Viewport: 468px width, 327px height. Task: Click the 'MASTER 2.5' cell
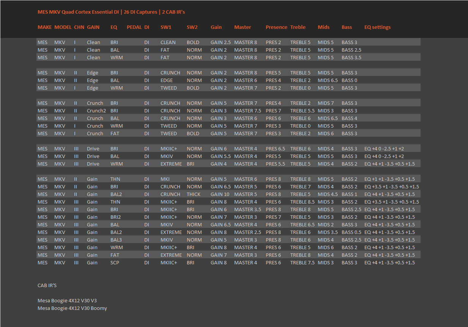pos(247,232)
